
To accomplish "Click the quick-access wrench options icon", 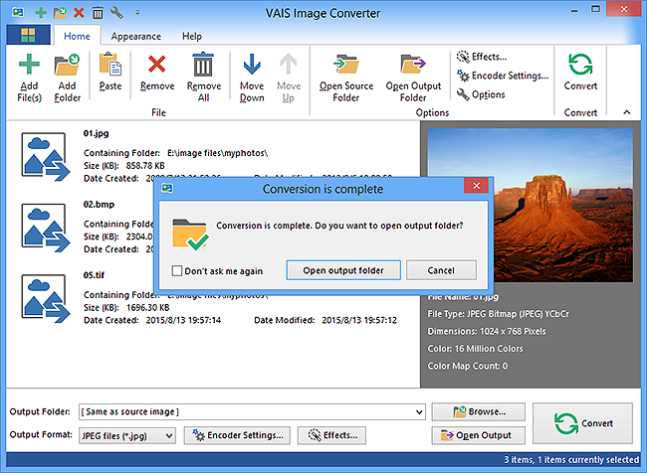I will 116,13.
